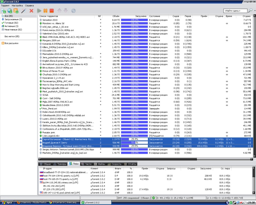Switch to the Файлы tab
Screen dimensions: 256x205
click(x=100, y=164)
